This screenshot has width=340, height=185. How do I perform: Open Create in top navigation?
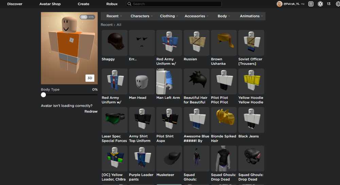pyautogui.click(x=84, y=4)
